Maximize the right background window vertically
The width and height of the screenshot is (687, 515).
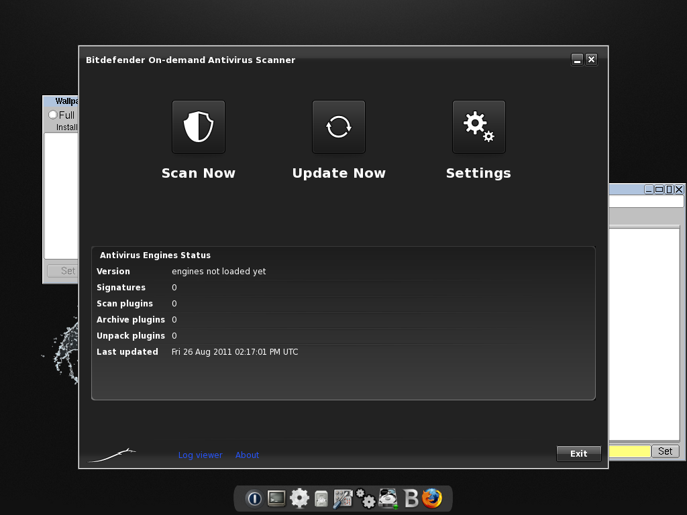(x=669, y=189)
